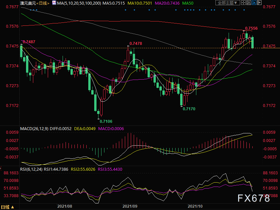The height and width of the screenshot is (210, 280).
Task: Click the <日线> period label beside 澳元美元
Action: pos(42,3)
